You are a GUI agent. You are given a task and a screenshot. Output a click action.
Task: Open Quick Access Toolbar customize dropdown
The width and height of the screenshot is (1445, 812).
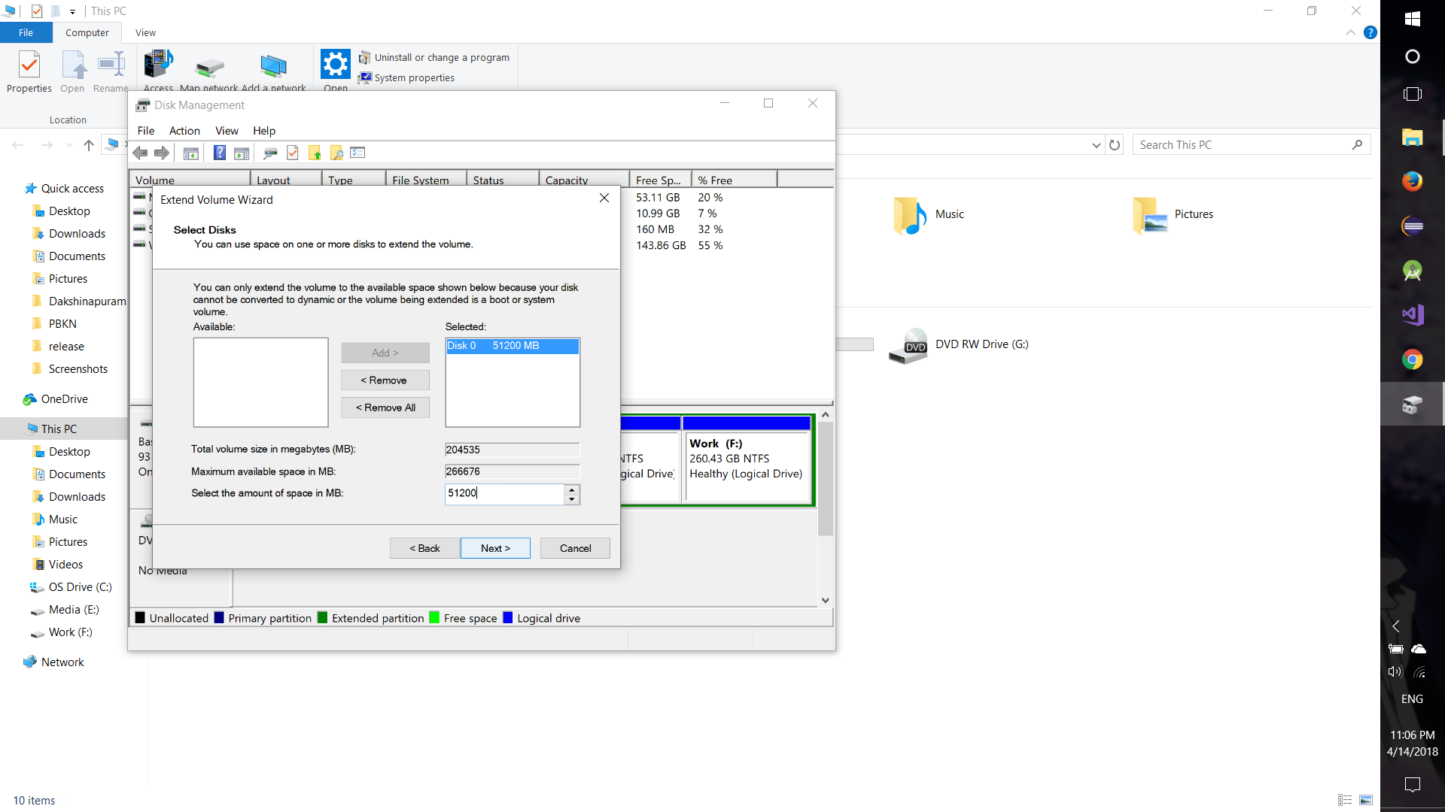(72, 11)
